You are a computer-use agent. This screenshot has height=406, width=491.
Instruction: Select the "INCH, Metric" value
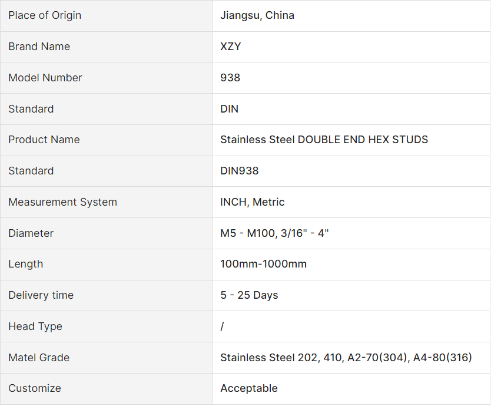[x=252, y=202]
